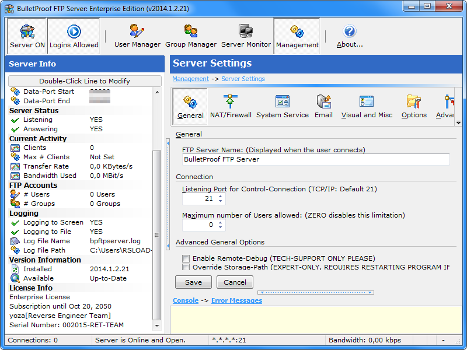This screenshot has width=467, height=350.
Task: Select the 'bpftpserver.log' value
Action: pos(115,241)
